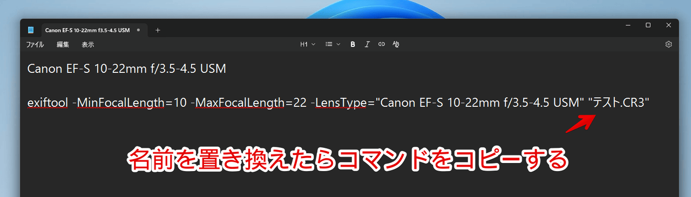This screenshot has height=197, width=691.
Task: Close the Notepad window
Action: (x=669, y=25)
